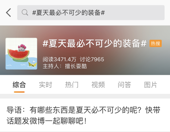Image resolution: width=170 pixels, height=132 pixels.
Task: Switch to the 实时 tab
Action: pyautogui.click(x=45, y=85)
